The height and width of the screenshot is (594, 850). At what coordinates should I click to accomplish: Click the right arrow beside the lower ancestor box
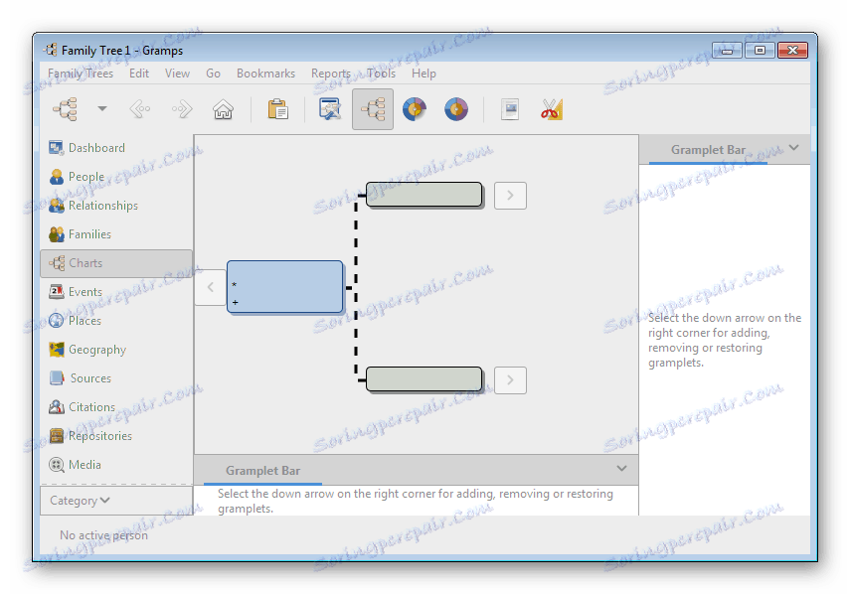click(510, 380)
